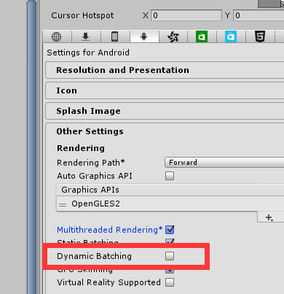The height and width of the screenshot is (294, 284).
Task: Select the Tizen pinwheel platform tab
Action: (x=173, y=36)
